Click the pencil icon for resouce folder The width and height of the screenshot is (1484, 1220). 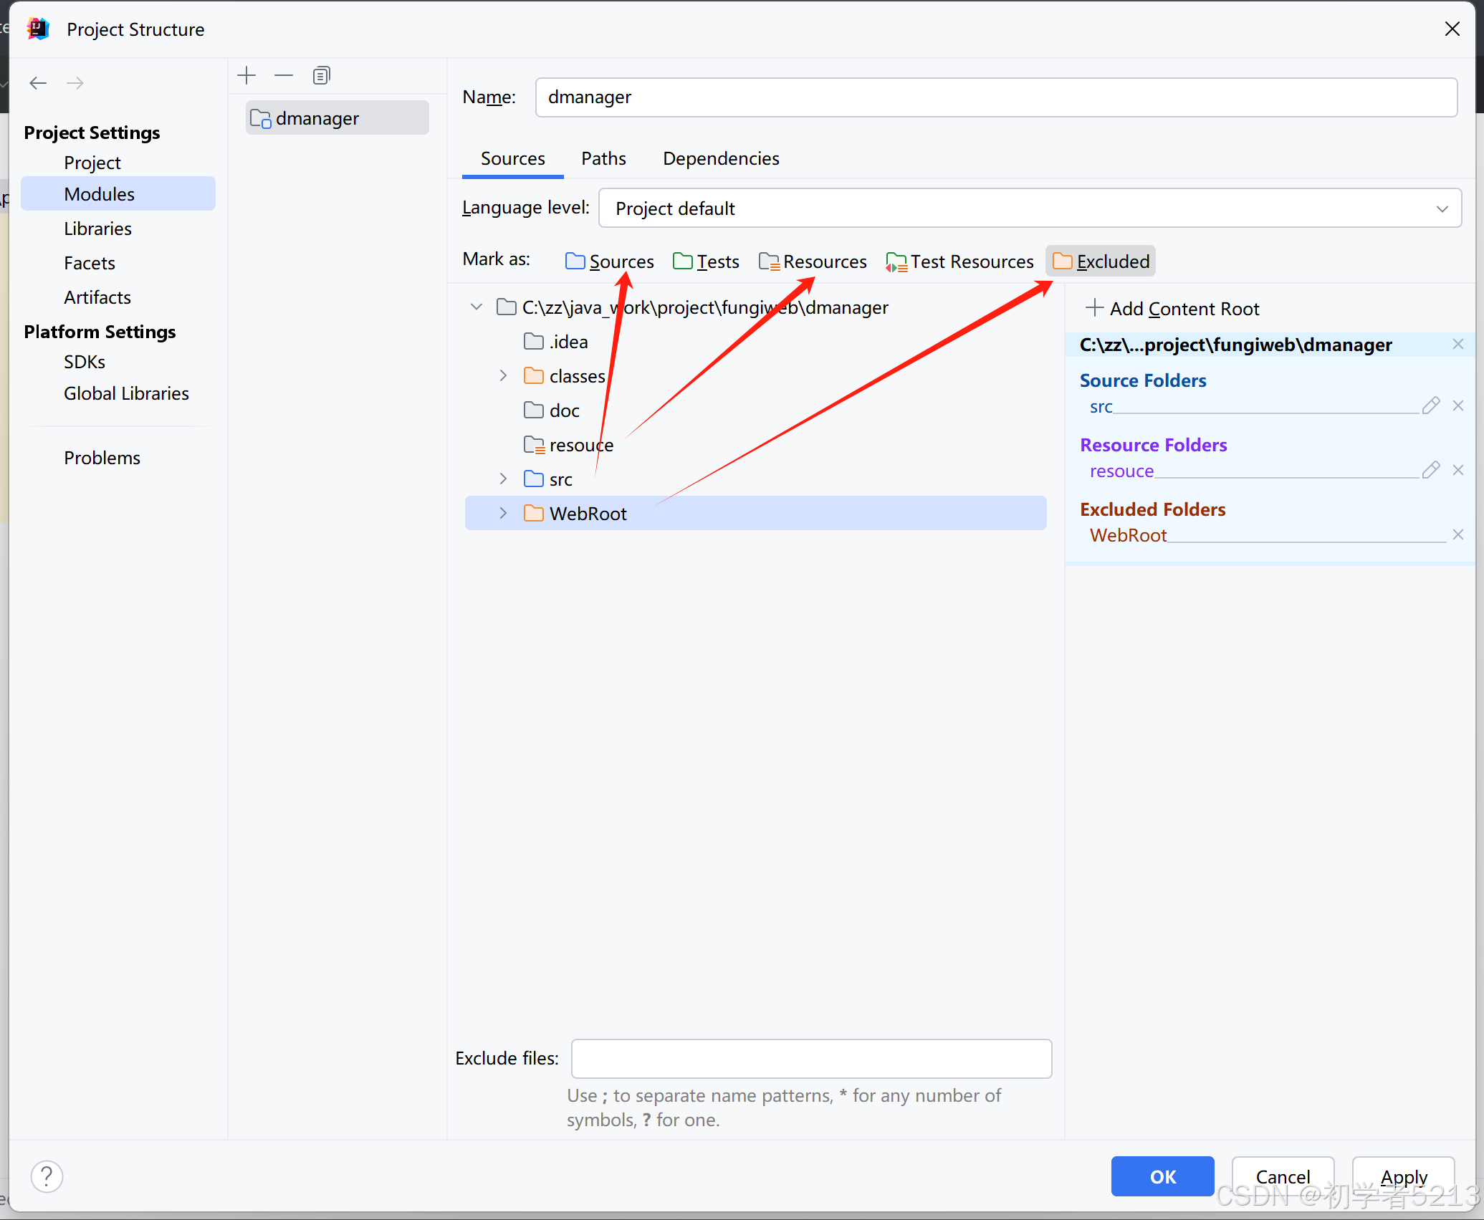point(1430,470)
